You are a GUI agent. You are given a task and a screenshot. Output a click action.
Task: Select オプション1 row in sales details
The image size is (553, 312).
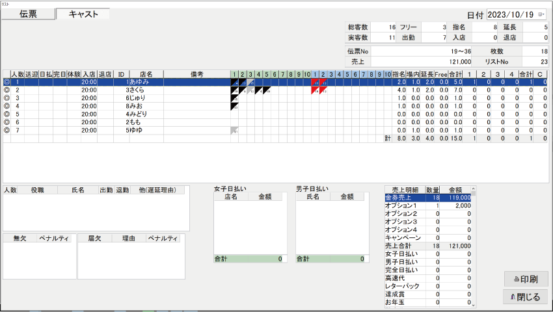(x=428, y=205)
